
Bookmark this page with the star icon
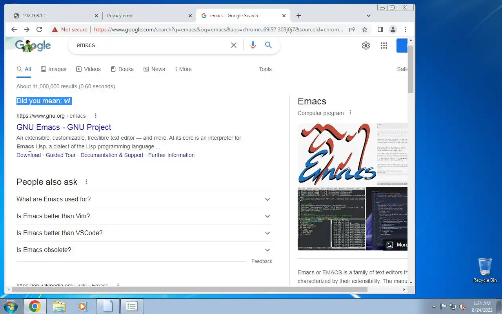click(365, 29)
